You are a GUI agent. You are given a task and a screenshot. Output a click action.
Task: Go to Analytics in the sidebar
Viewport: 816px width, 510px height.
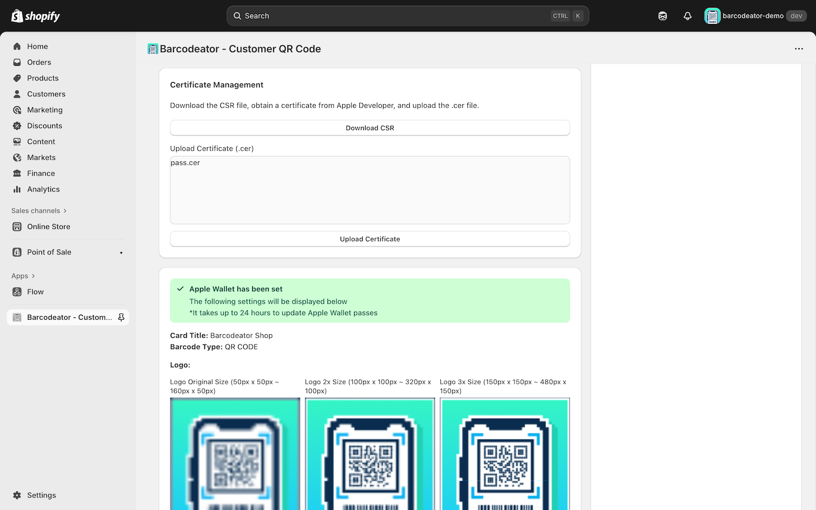coord(42,189)
